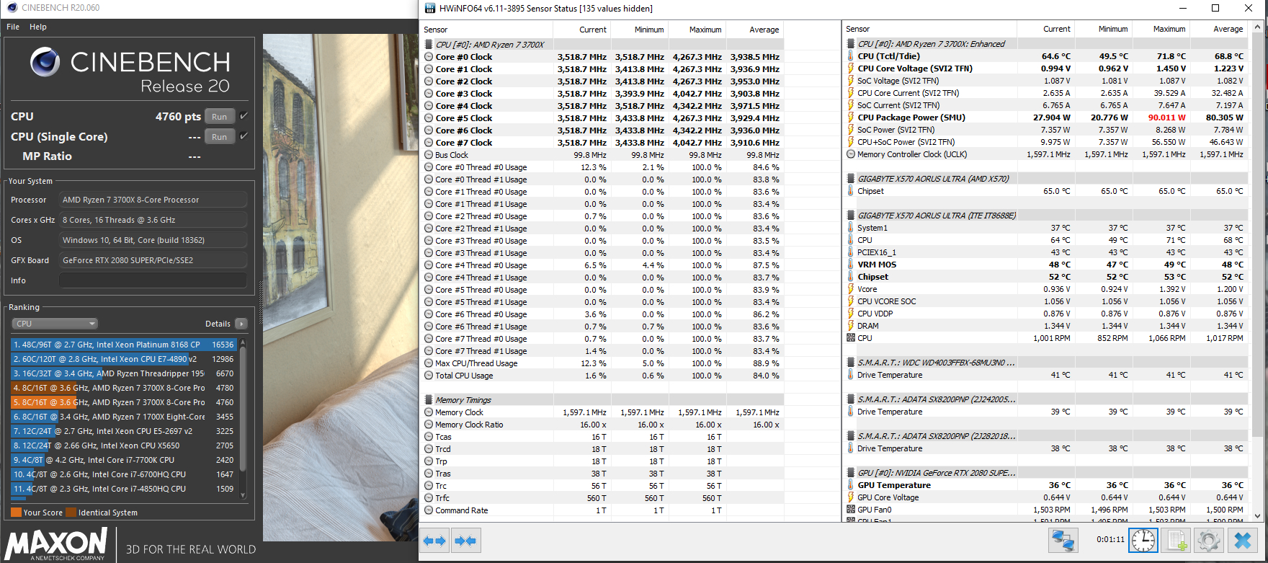Click the Memory Timings group icon
Viewport: 1268px width, 563px height.
(429, 400)
